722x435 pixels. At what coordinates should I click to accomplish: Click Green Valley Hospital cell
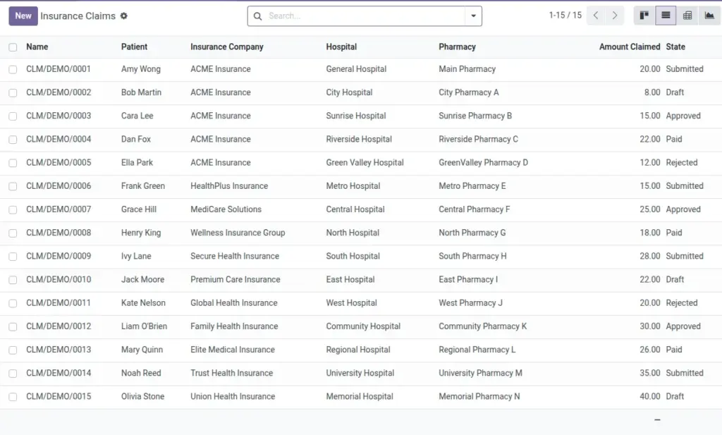pos(365,162)
